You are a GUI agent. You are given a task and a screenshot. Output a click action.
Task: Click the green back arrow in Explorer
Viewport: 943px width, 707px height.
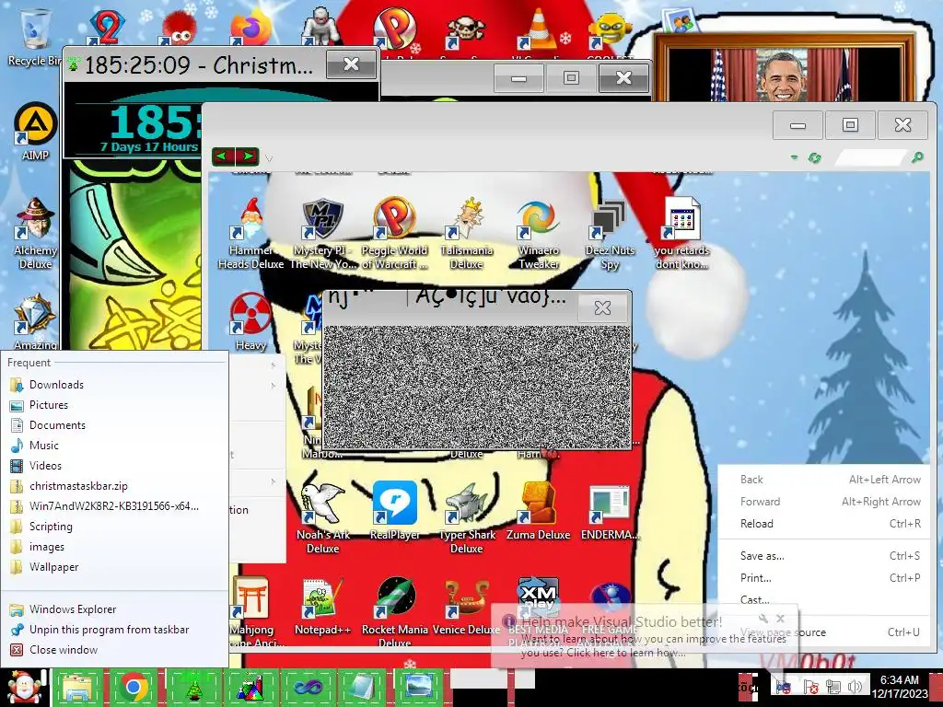tap(223, 156)
